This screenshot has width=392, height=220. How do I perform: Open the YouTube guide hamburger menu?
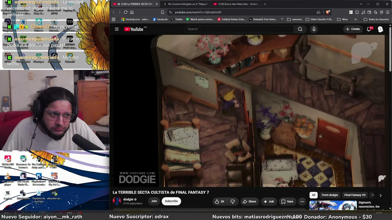[117, 29]
